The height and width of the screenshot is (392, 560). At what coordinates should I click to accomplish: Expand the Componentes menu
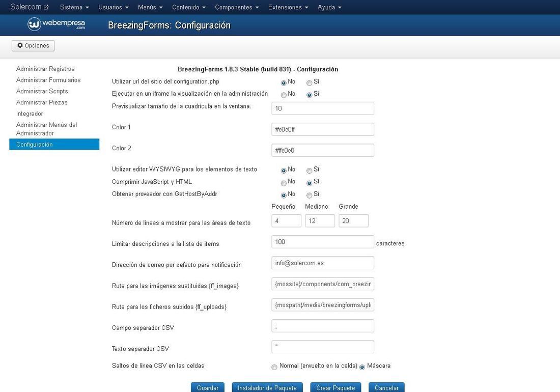(237, 7)
